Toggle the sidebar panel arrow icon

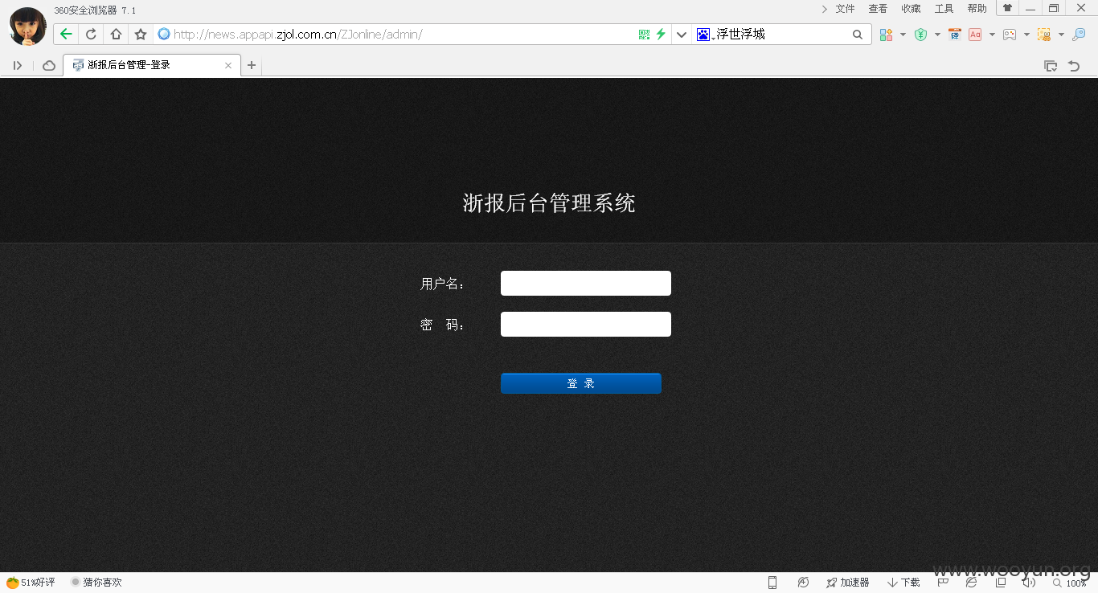pyautogui.click(x=18, y=66)
